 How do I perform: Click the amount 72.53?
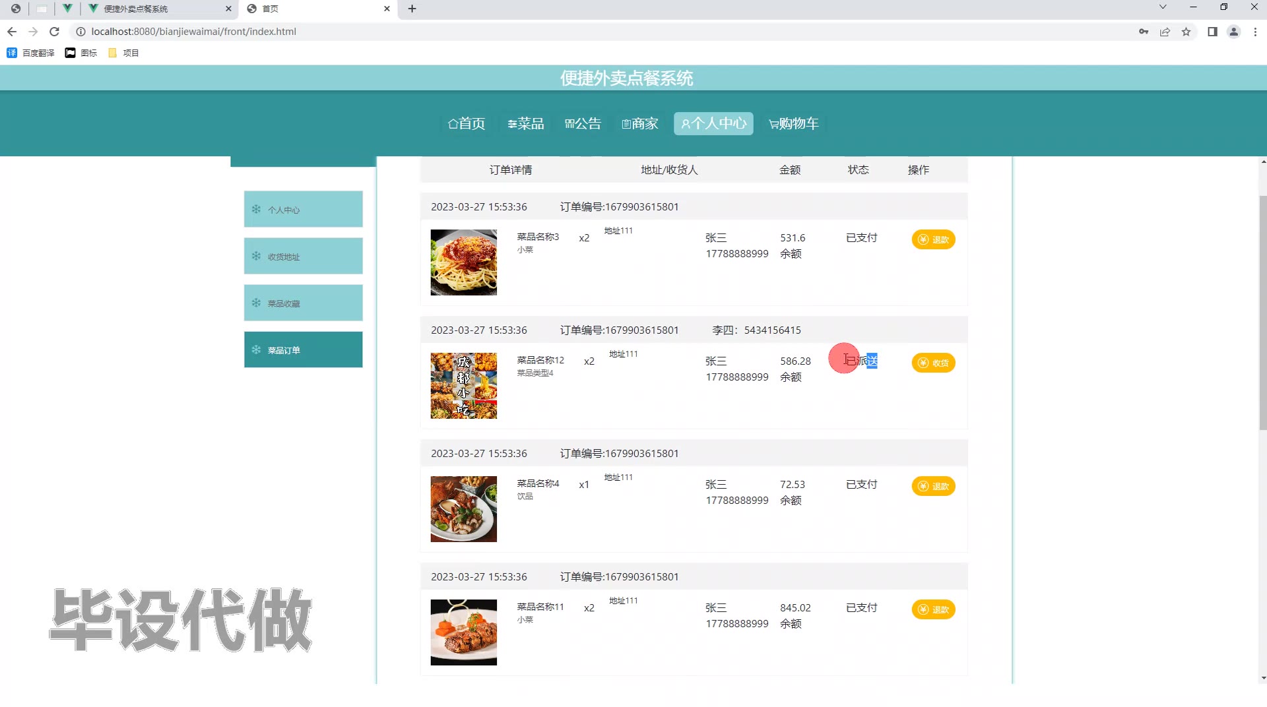pyautogui.click(x=793, y=484)
